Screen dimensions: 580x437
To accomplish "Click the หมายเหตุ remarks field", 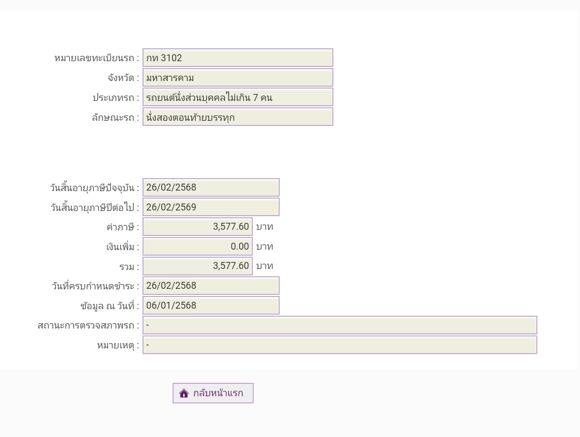I will (340, 345).
